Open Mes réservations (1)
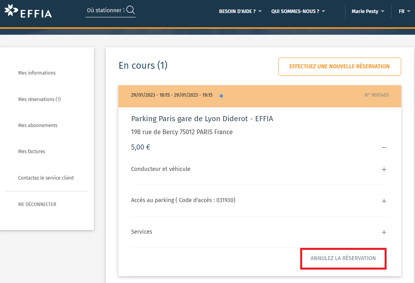 pyautogui.click(x=39, y=99)
